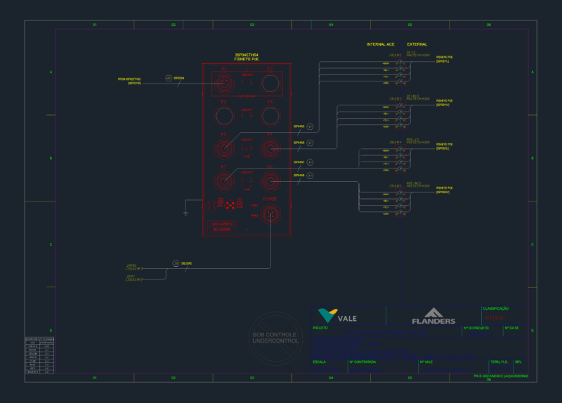The width and height of the screenshot is (562, 403).
Task: Select the 35P04M7 cable label
Action: pos(299,162)
